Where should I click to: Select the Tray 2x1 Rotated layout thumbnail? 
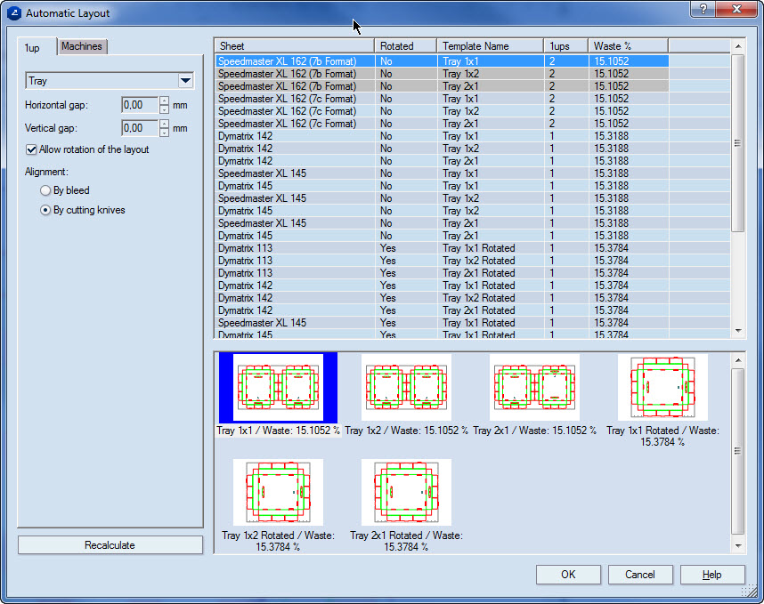coord(406,491)
